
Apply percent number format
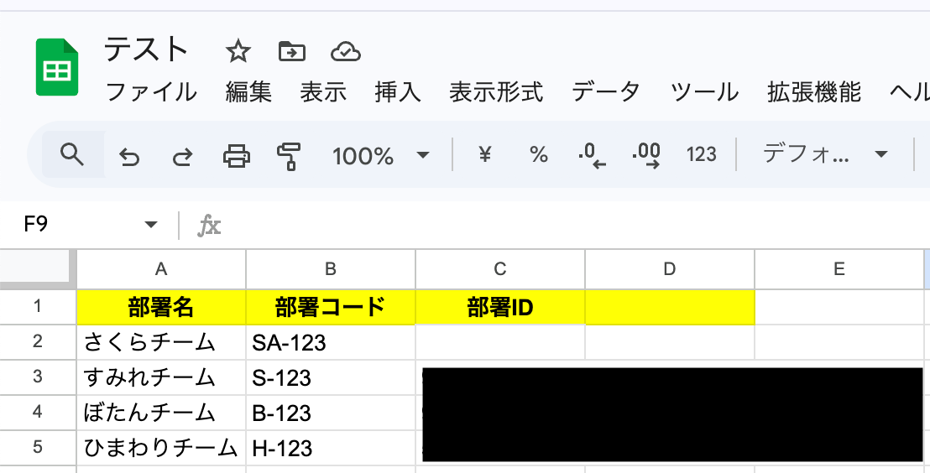click(539, 154)
